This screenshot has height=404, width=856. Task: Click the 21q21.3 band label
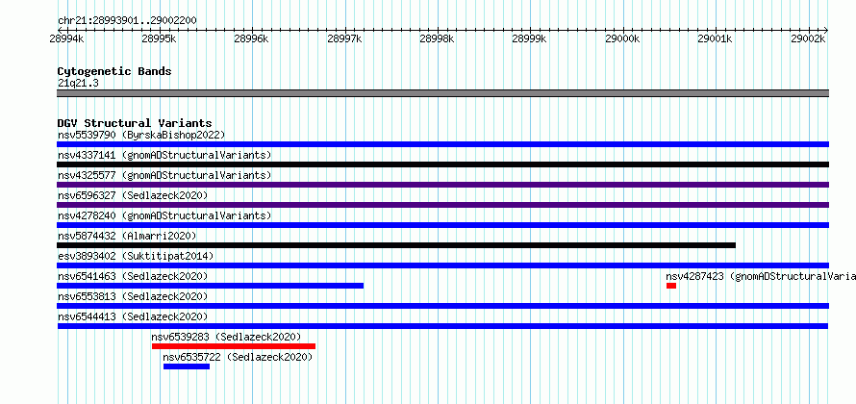pos(78,84)
